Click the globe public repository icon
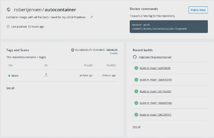This screenshot has height=138, width=214. pyautogui.click(x=9, y=10)
